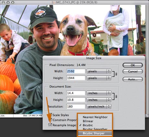
Task: Click the green zoom window button
Action: pos(13,2)
